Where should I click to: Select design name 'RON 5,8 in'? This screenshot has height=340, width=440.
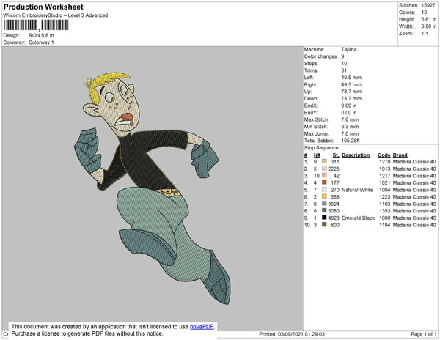tap(41, 35)
